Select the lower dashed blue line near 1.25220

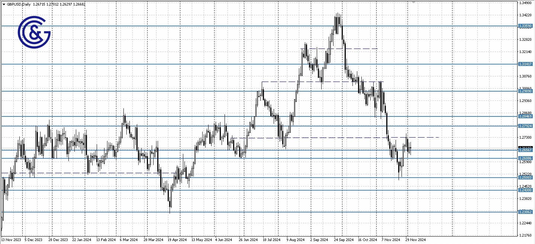pyautogui.click(x=93, y=173)
